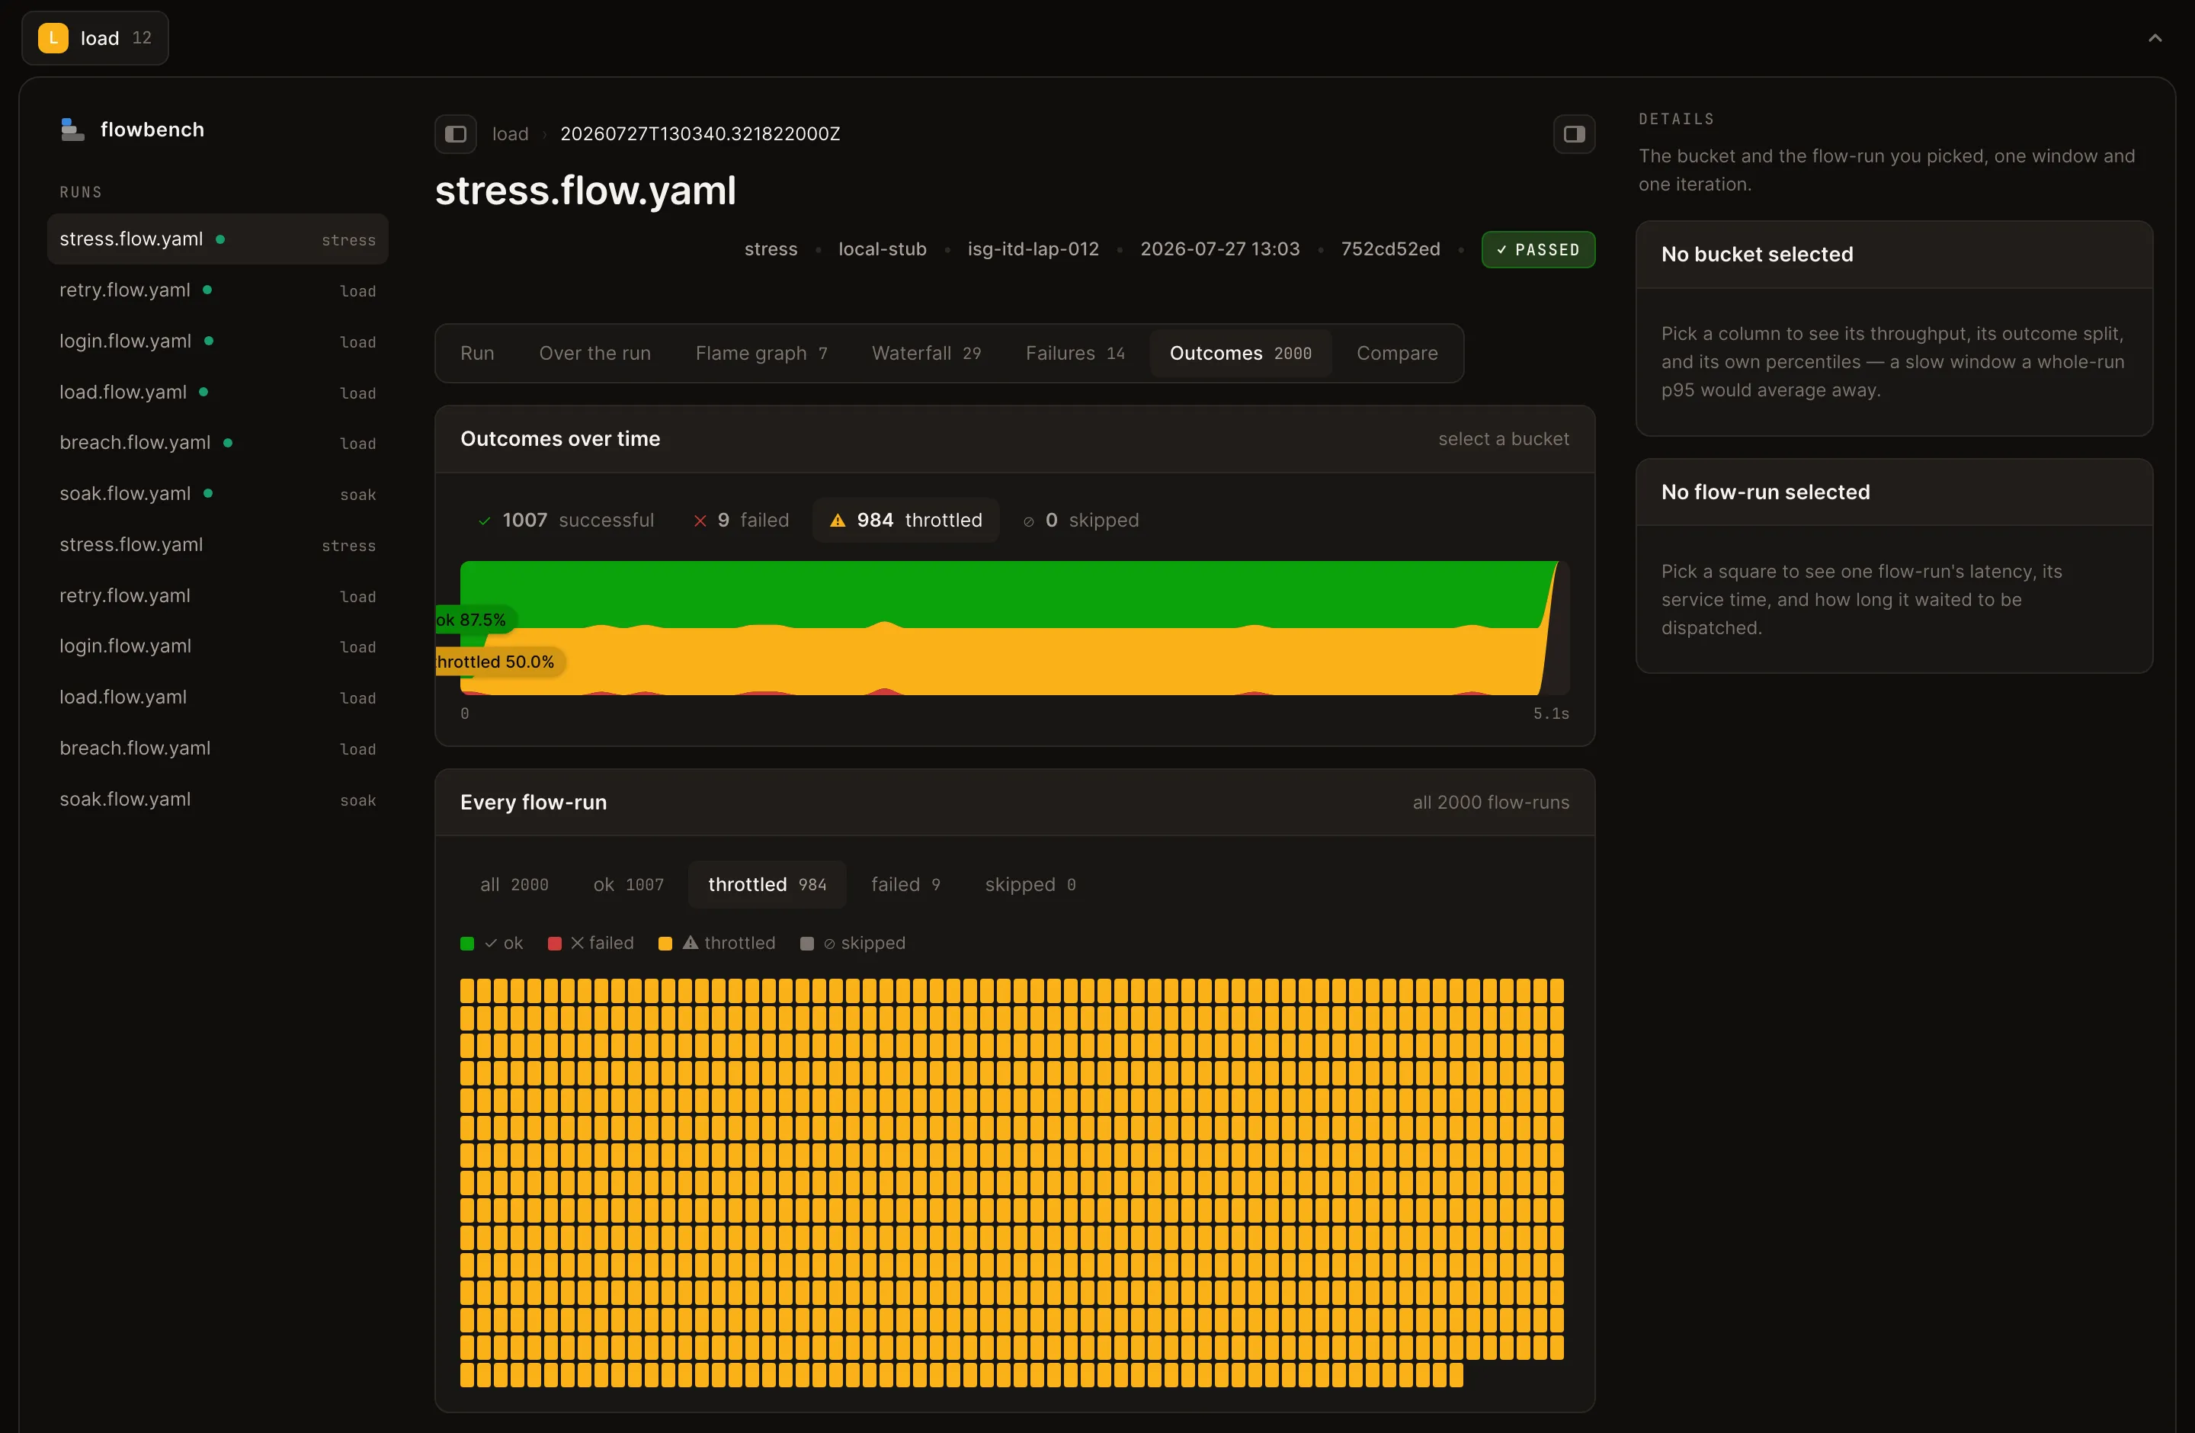Open the load 12 group chip
Screen dimensions: 2195x1433
95,38
